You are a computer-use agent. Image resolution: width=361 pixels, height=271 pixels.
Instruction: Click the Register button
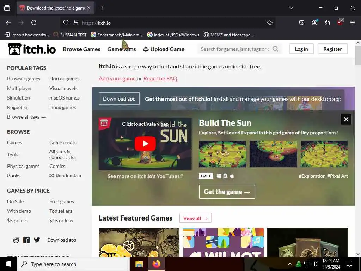[332, 49]
